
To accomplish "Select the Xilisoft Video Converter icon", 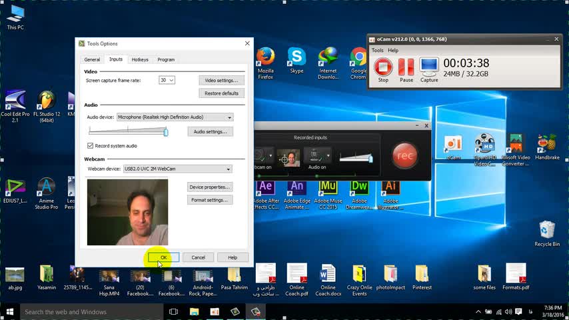I will (x=516, y=150).
